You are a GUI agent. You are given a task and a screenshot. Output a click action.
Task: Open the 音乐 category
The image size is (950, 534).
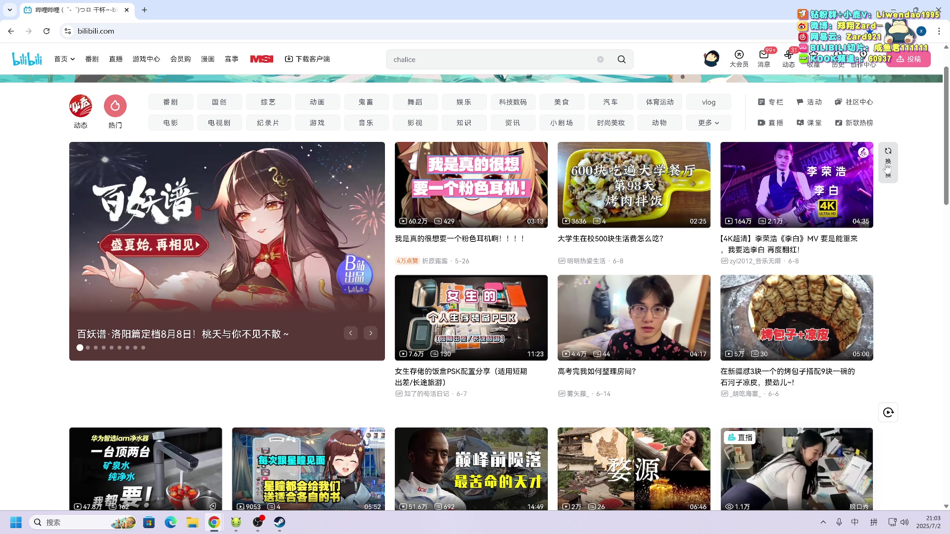coord(366,123)
